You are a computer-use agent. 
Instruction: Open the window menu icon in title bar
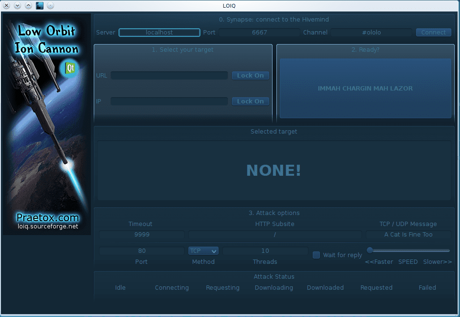pyautogui.click(x=39, y=6)
